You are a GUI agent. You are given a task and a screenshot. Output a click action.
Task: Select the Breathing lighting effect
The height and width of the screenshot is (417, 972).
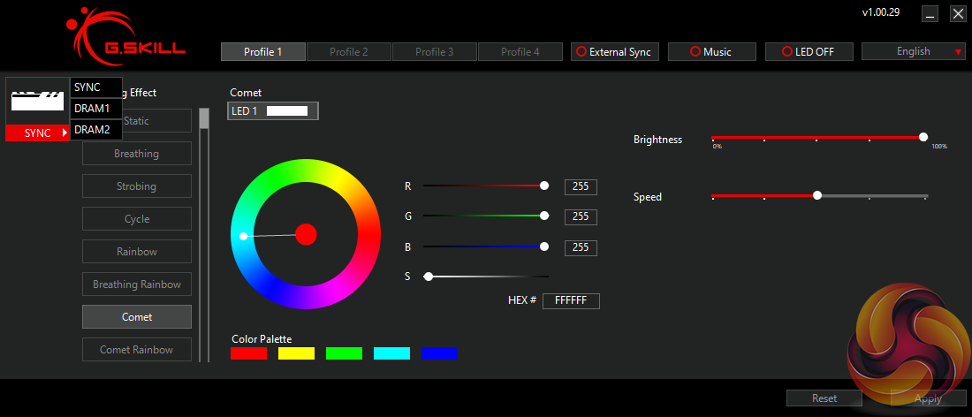coord(137,154)
